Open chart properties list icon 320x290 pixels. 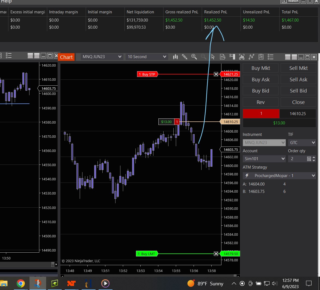pyautogui.click(x=271, y=57)
